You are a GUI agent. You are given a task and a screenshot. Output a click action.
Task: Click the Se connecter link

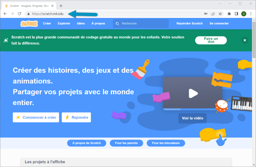pyautogui.click(x=219, y=23)
